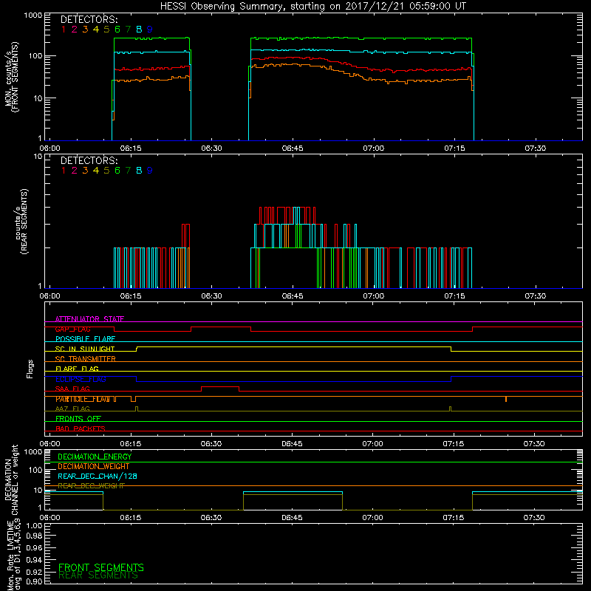Click the SC_TRANSMITTER flag label
Image resolution: width=591 pixels, height=591 pixels.
point(86,359)
